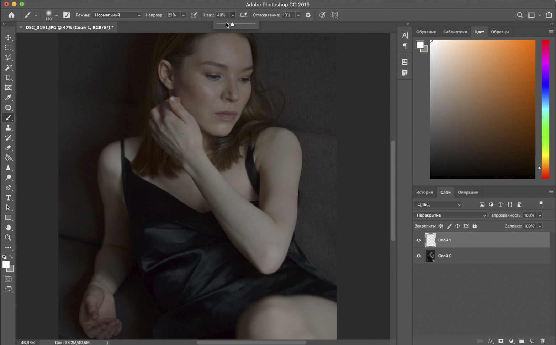Toggle lock all for layer
Image resolution: width=556 pixels, height=345 pixels.
475,226
